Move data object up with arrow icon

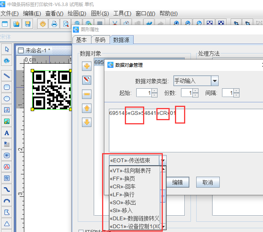click(87, 108)
